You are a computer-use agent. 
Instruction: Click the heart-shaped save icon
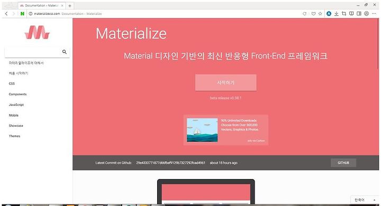click(x=313, y=14)
